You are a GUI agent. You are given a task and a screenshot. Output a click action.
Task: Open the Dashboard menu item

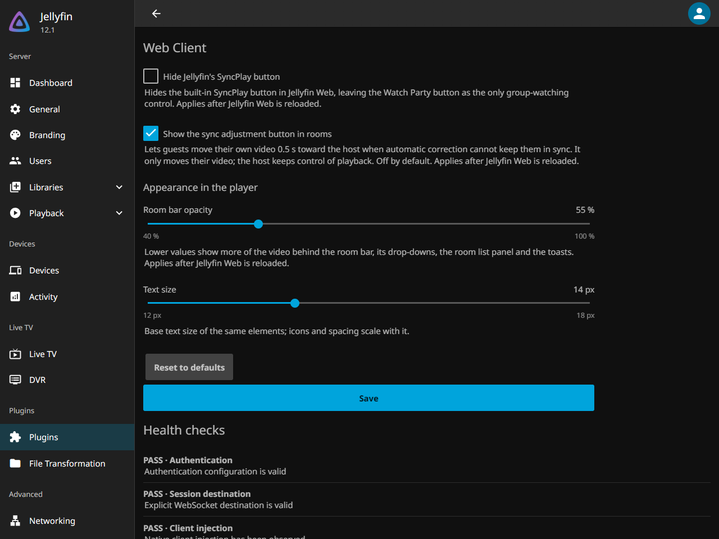[x=67, y=83]
